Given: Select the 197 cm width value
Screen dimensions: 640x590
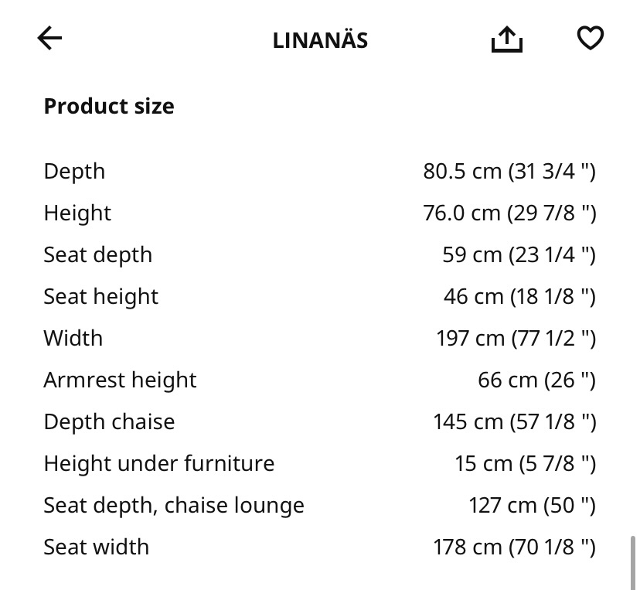Looking at the screenshot, I should (x=516, y=338).
